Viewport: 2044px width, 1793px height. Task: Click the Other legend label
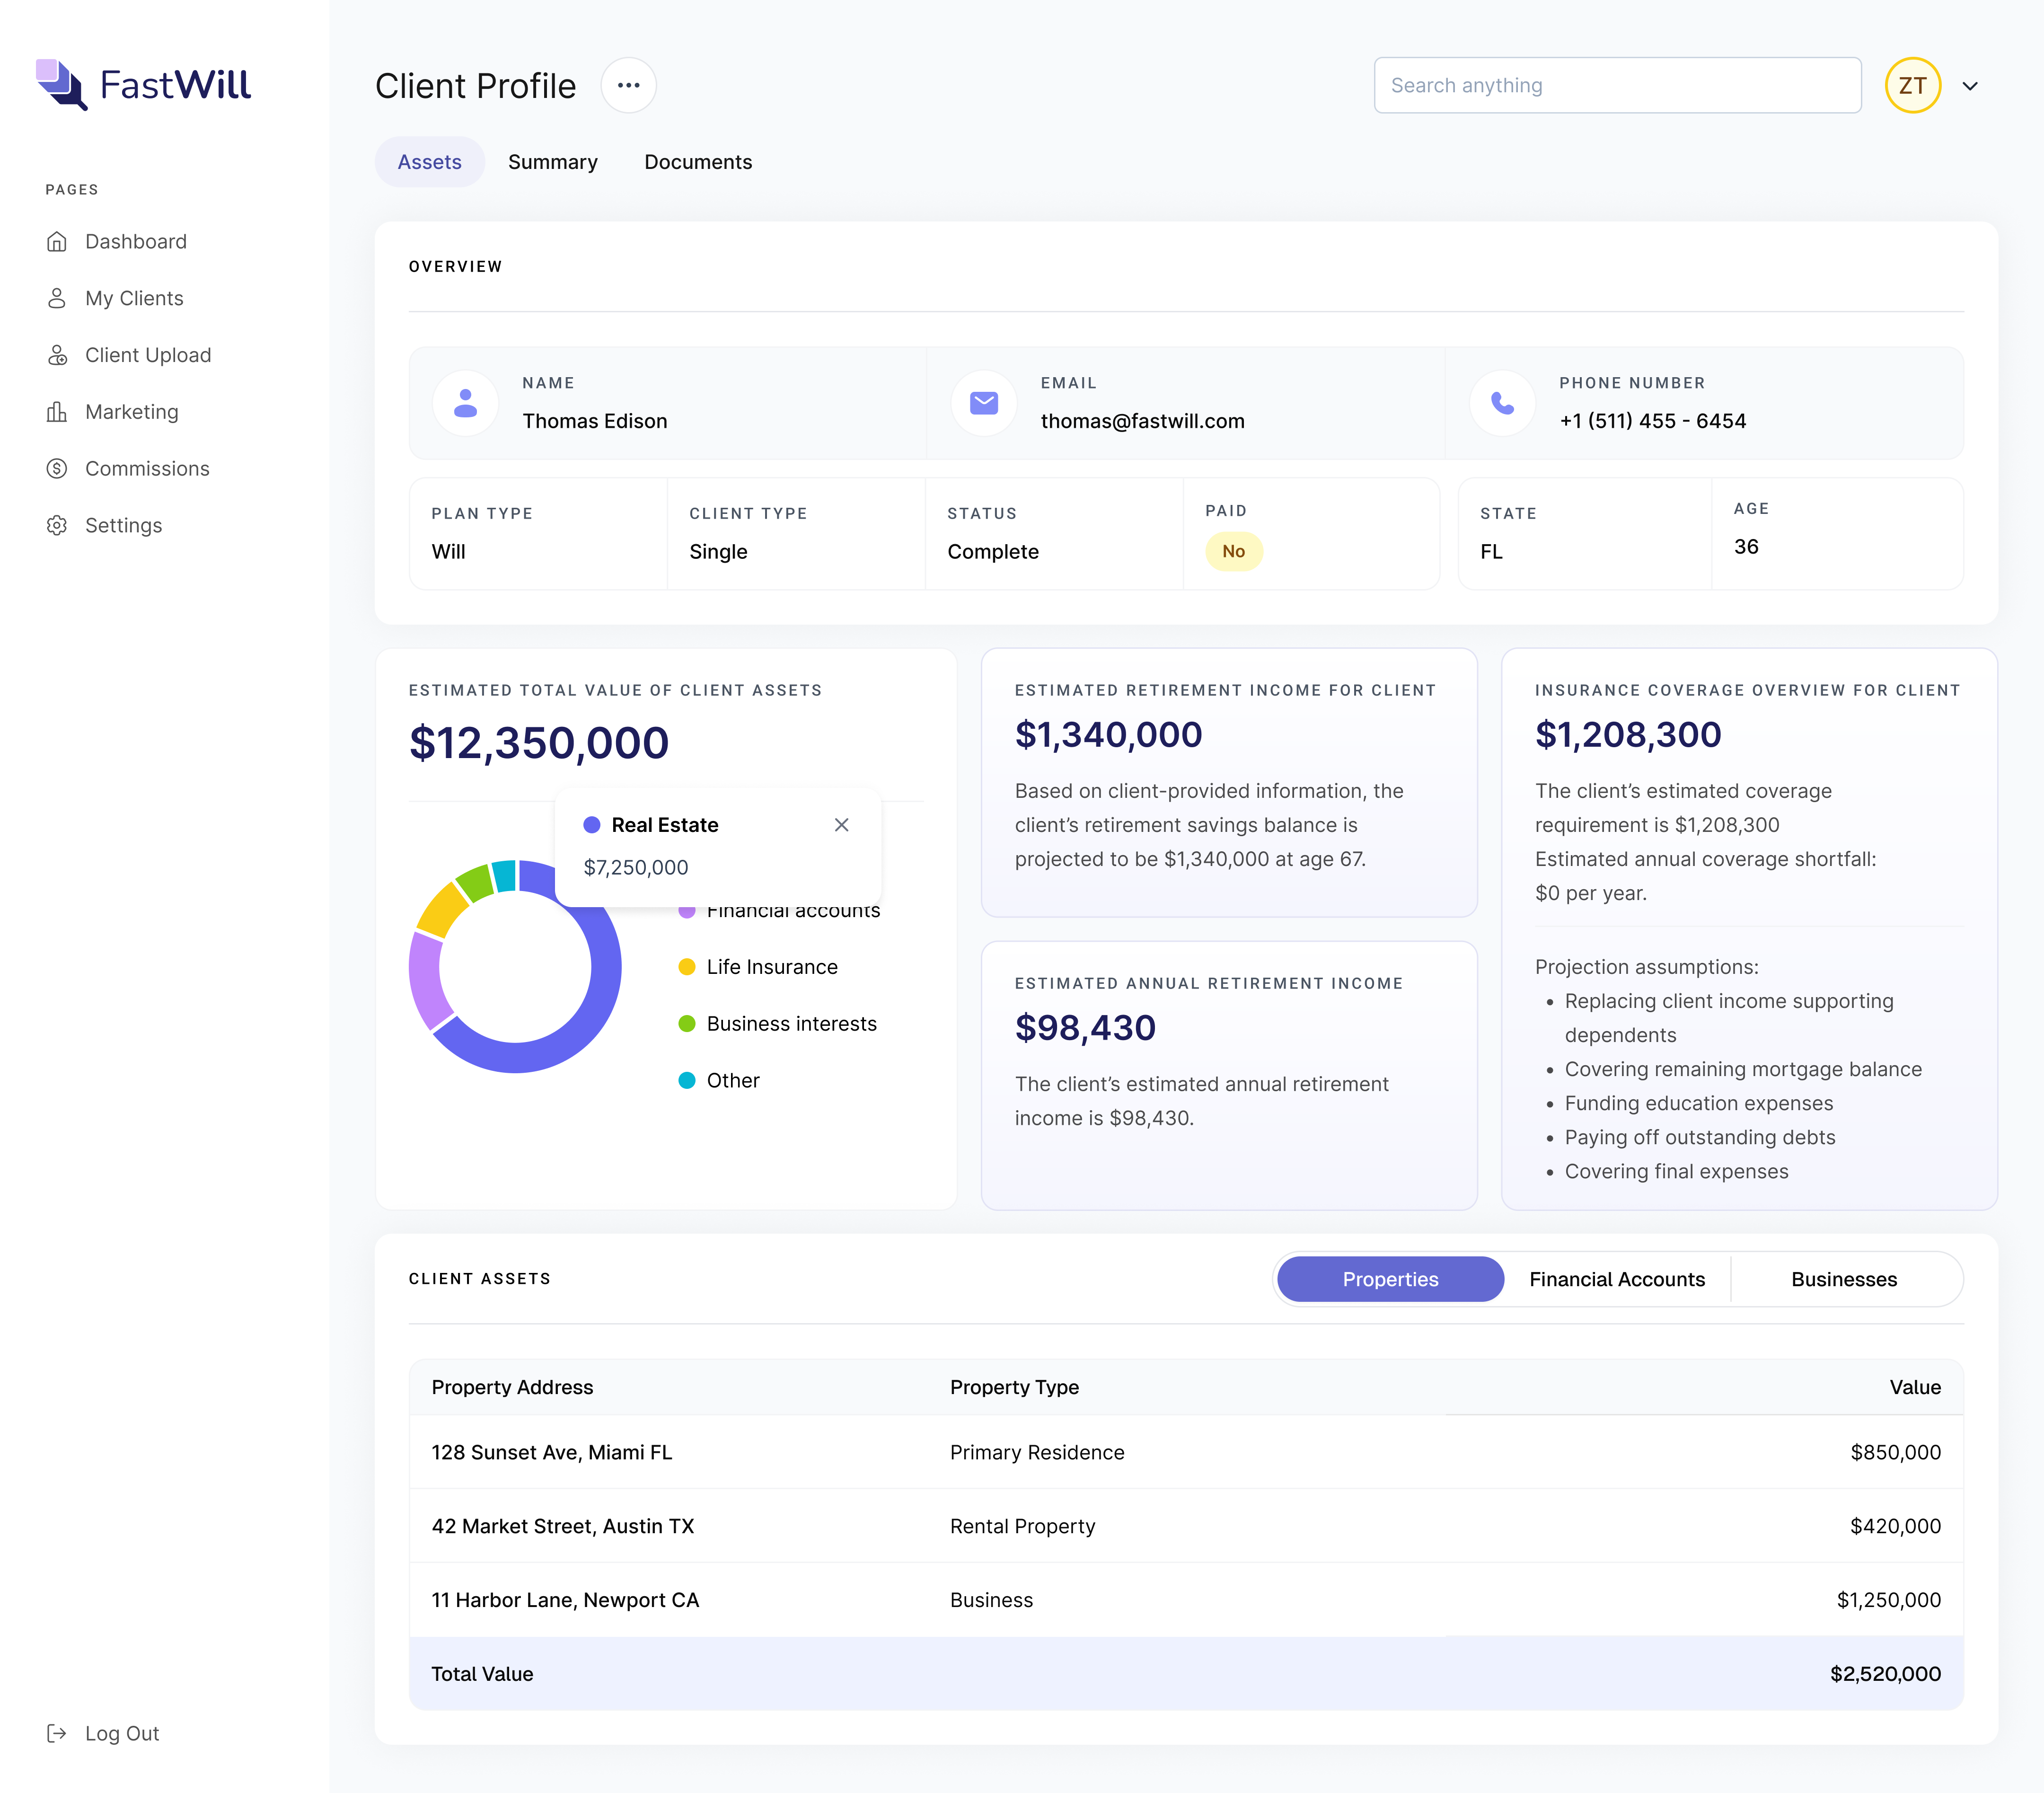733,1080
